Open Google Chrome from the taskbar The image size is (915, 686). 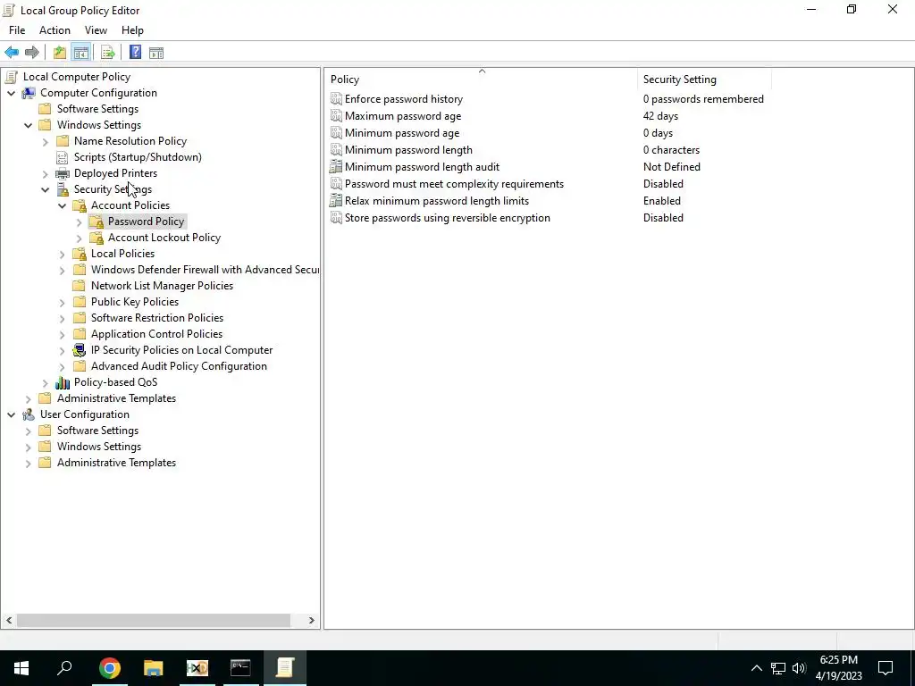click(109, 668)
